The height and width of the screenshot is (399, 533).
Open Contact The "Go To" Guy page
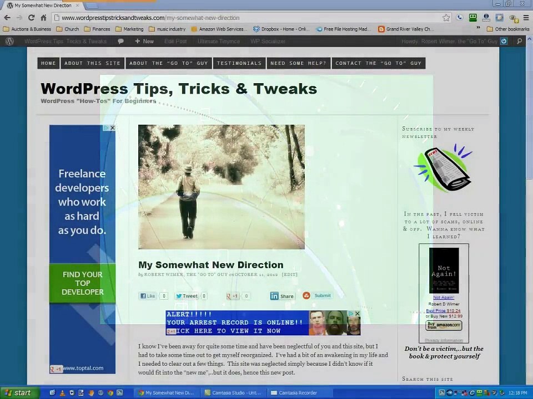(x=378, y=63)
